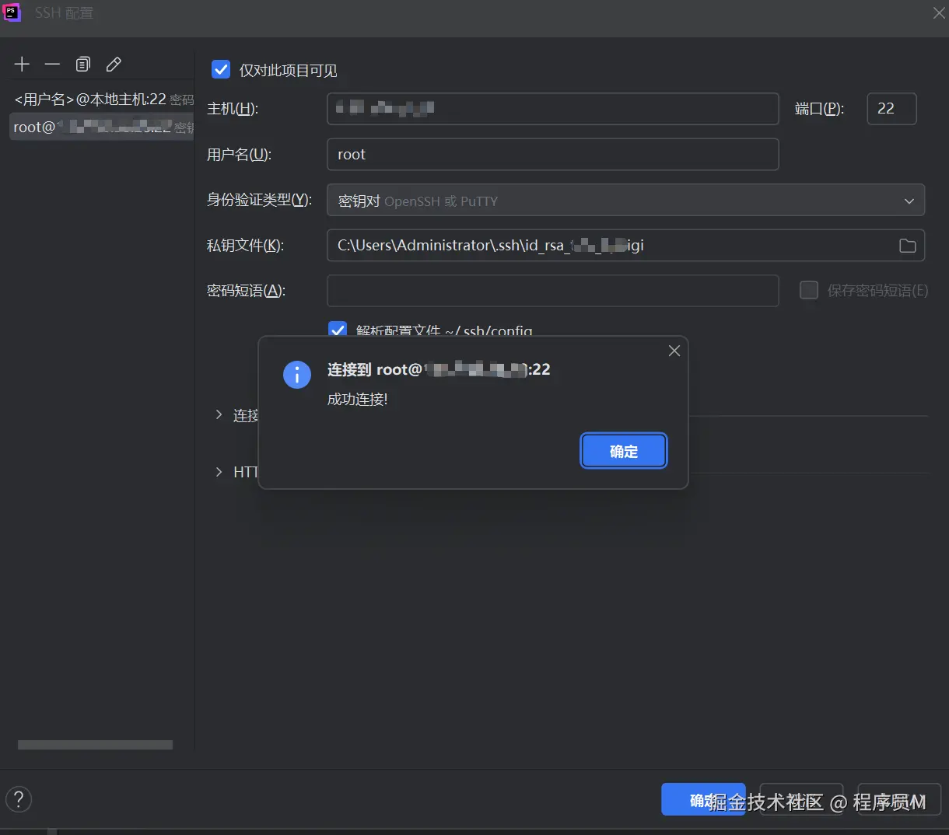Click the info icon in the connection dialog
This screenshot has width=949, height=835.
(297, 375)
